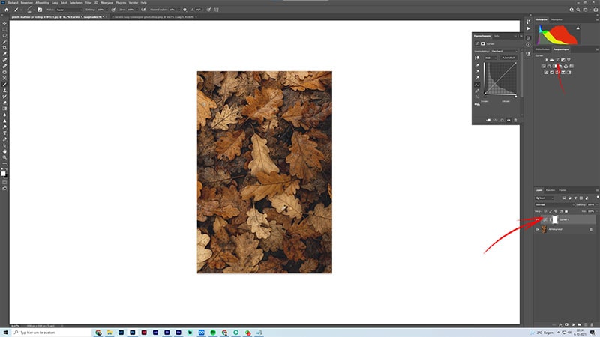Click the Automatisch button in Curves

pyautogui.click(x=508, y=58)
